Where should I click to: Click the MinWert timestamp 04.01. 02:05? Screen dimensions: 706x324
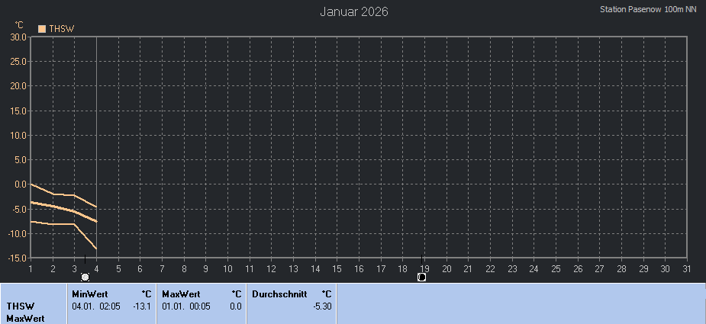96,306
